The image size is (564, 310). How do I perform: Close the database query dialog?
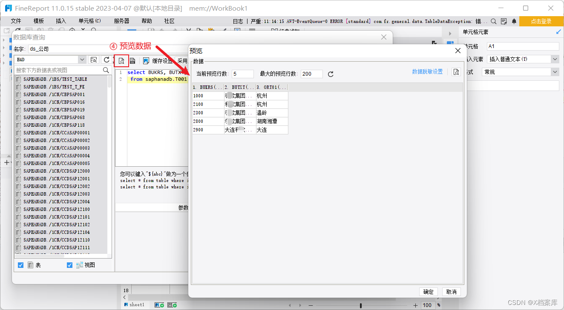point(384,37)
